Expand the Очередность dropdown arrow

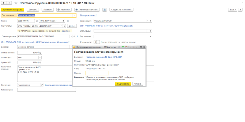(x=98, y=42)
